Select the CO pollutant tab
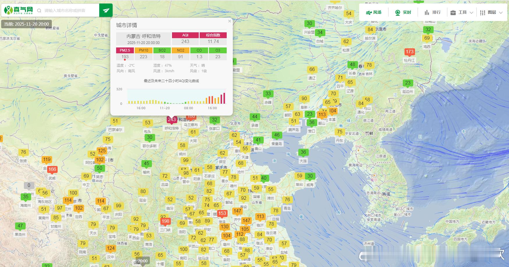This screenshot has height=267, width=509. tap(199, 50)
